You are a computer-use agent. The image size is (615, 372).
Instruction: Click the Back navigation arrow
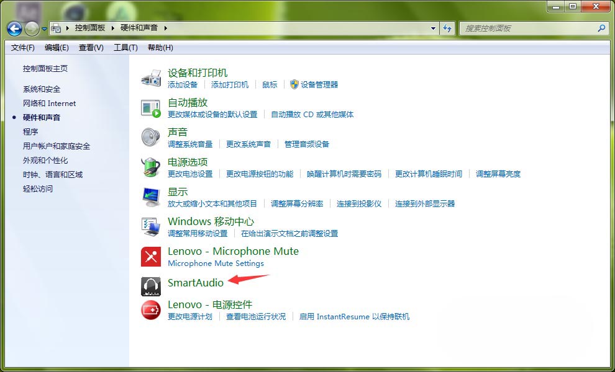click(14, 28)
